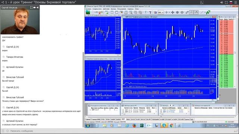
Task: Open the Система menu in QUIK
Action: coord(88,9)
